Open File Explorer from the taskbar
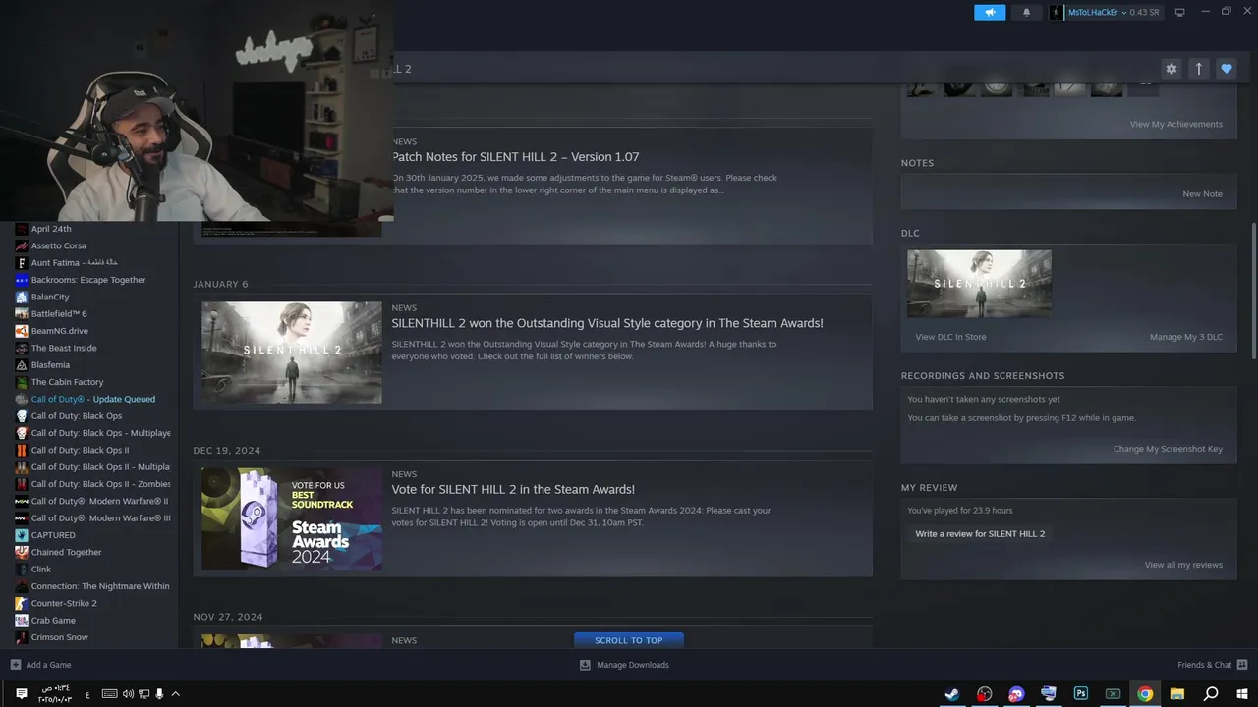 1177,694
